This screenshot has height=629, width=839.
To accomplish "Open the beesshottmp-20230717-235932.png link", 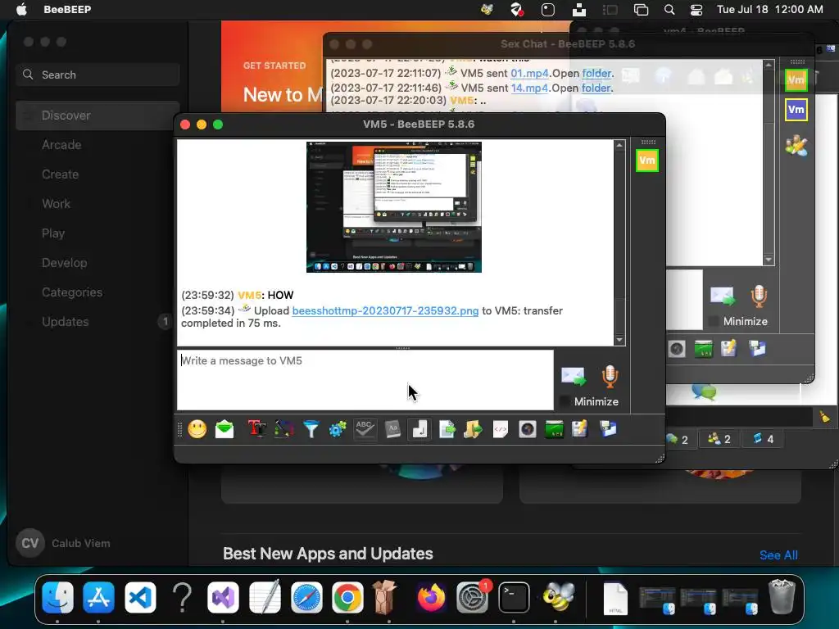I will point(385,310).
